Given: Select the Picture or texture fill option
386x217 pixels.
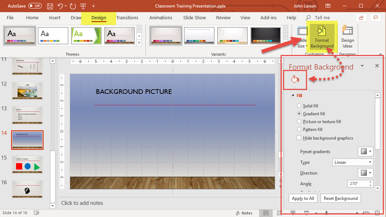Looking at the screenshot, I should coord(299,122).
